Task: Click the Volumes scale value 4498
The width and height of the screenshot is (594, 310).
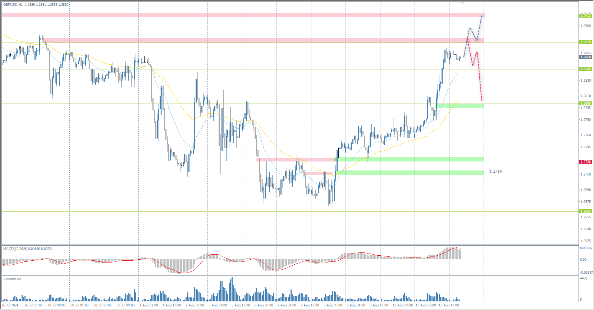Action: 584,278
